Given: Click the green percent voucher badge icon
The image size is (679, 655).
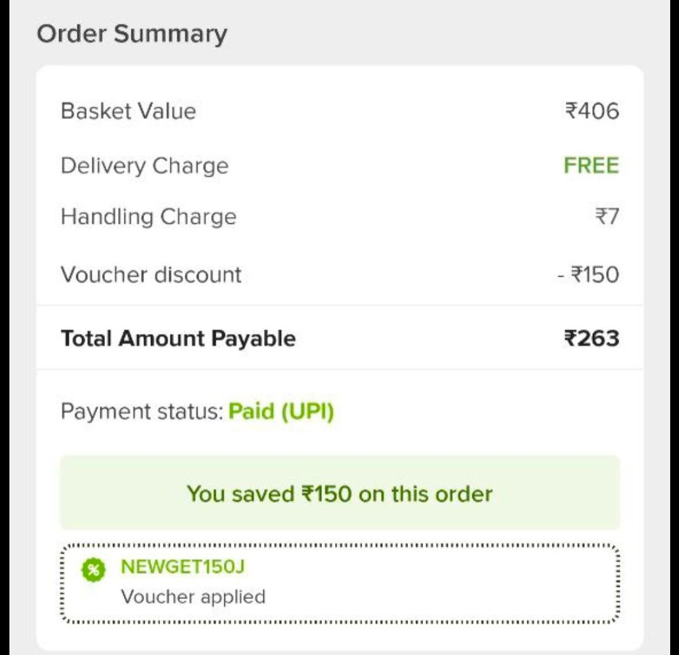Looking at the screenshot, I should tap(93, 570).
